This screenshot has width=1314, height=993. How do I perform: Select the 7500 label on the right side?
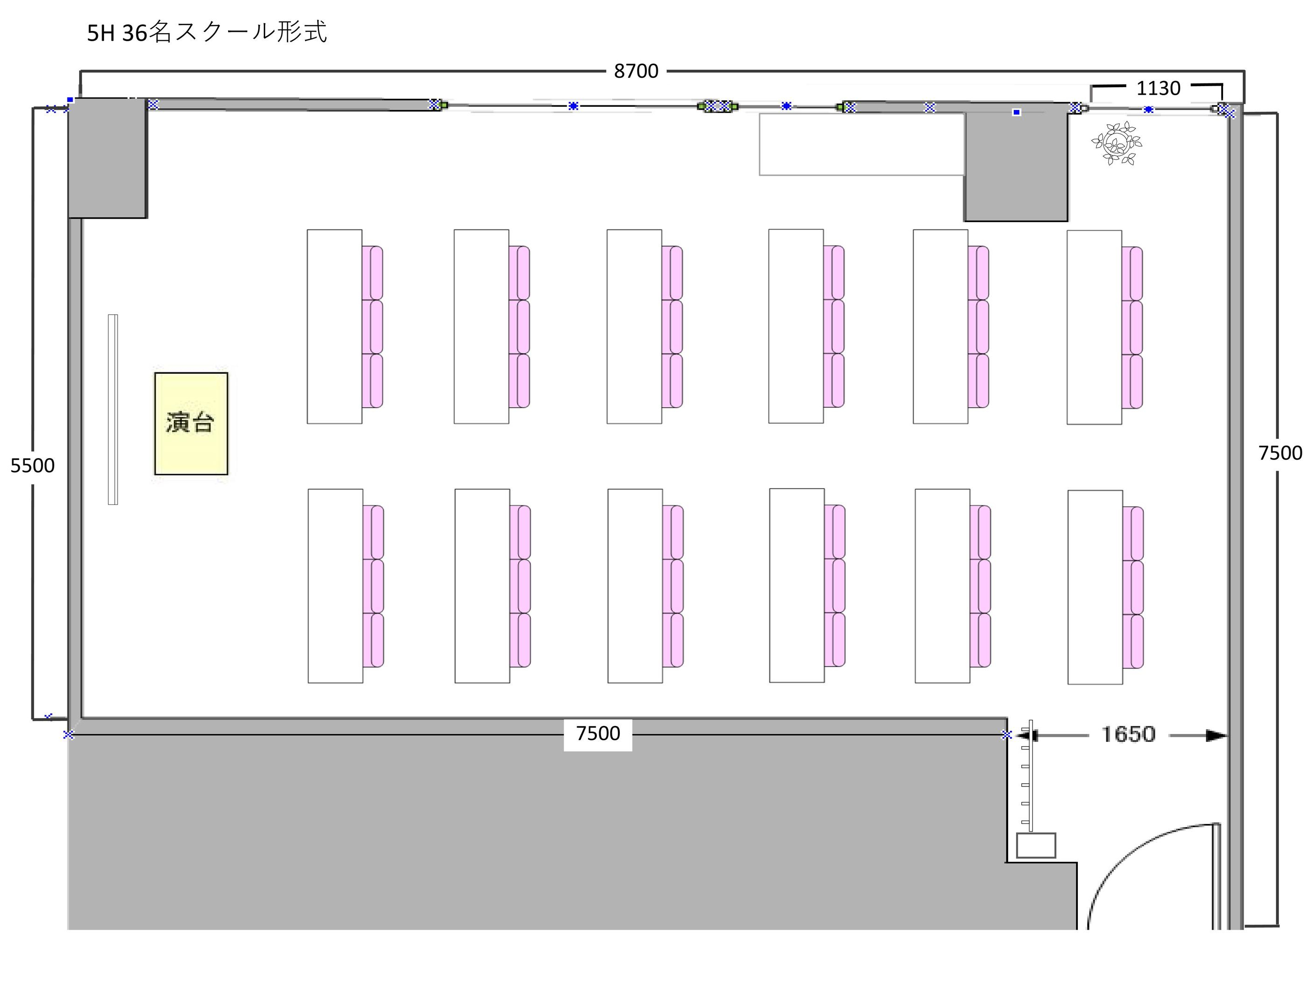point(1280,453)
